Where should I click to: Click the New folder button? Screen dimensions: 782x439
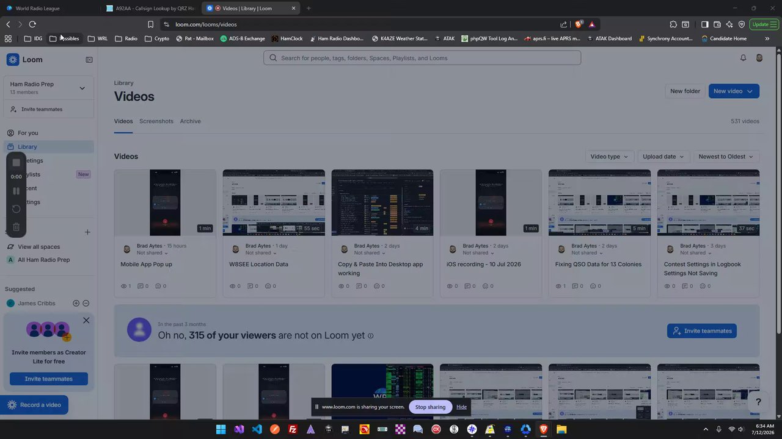point(685,91)
